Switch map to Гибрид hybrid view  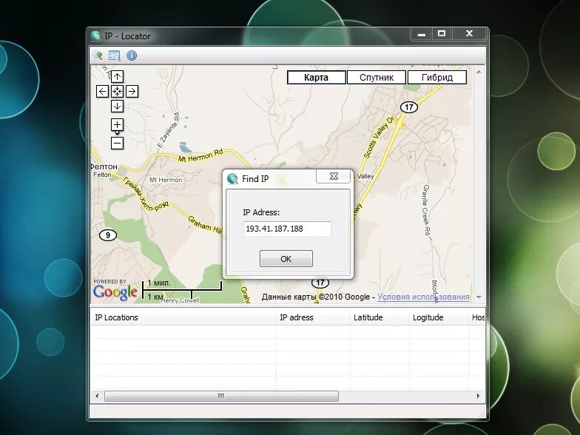[x=436, y=77]
